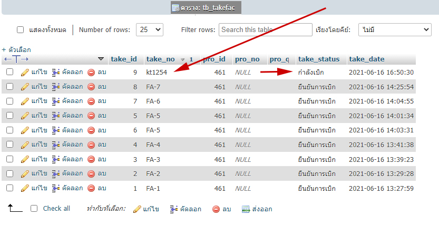Select the checkbox for FA-1 row
The image size is (439, 226).
pos(10,188)
